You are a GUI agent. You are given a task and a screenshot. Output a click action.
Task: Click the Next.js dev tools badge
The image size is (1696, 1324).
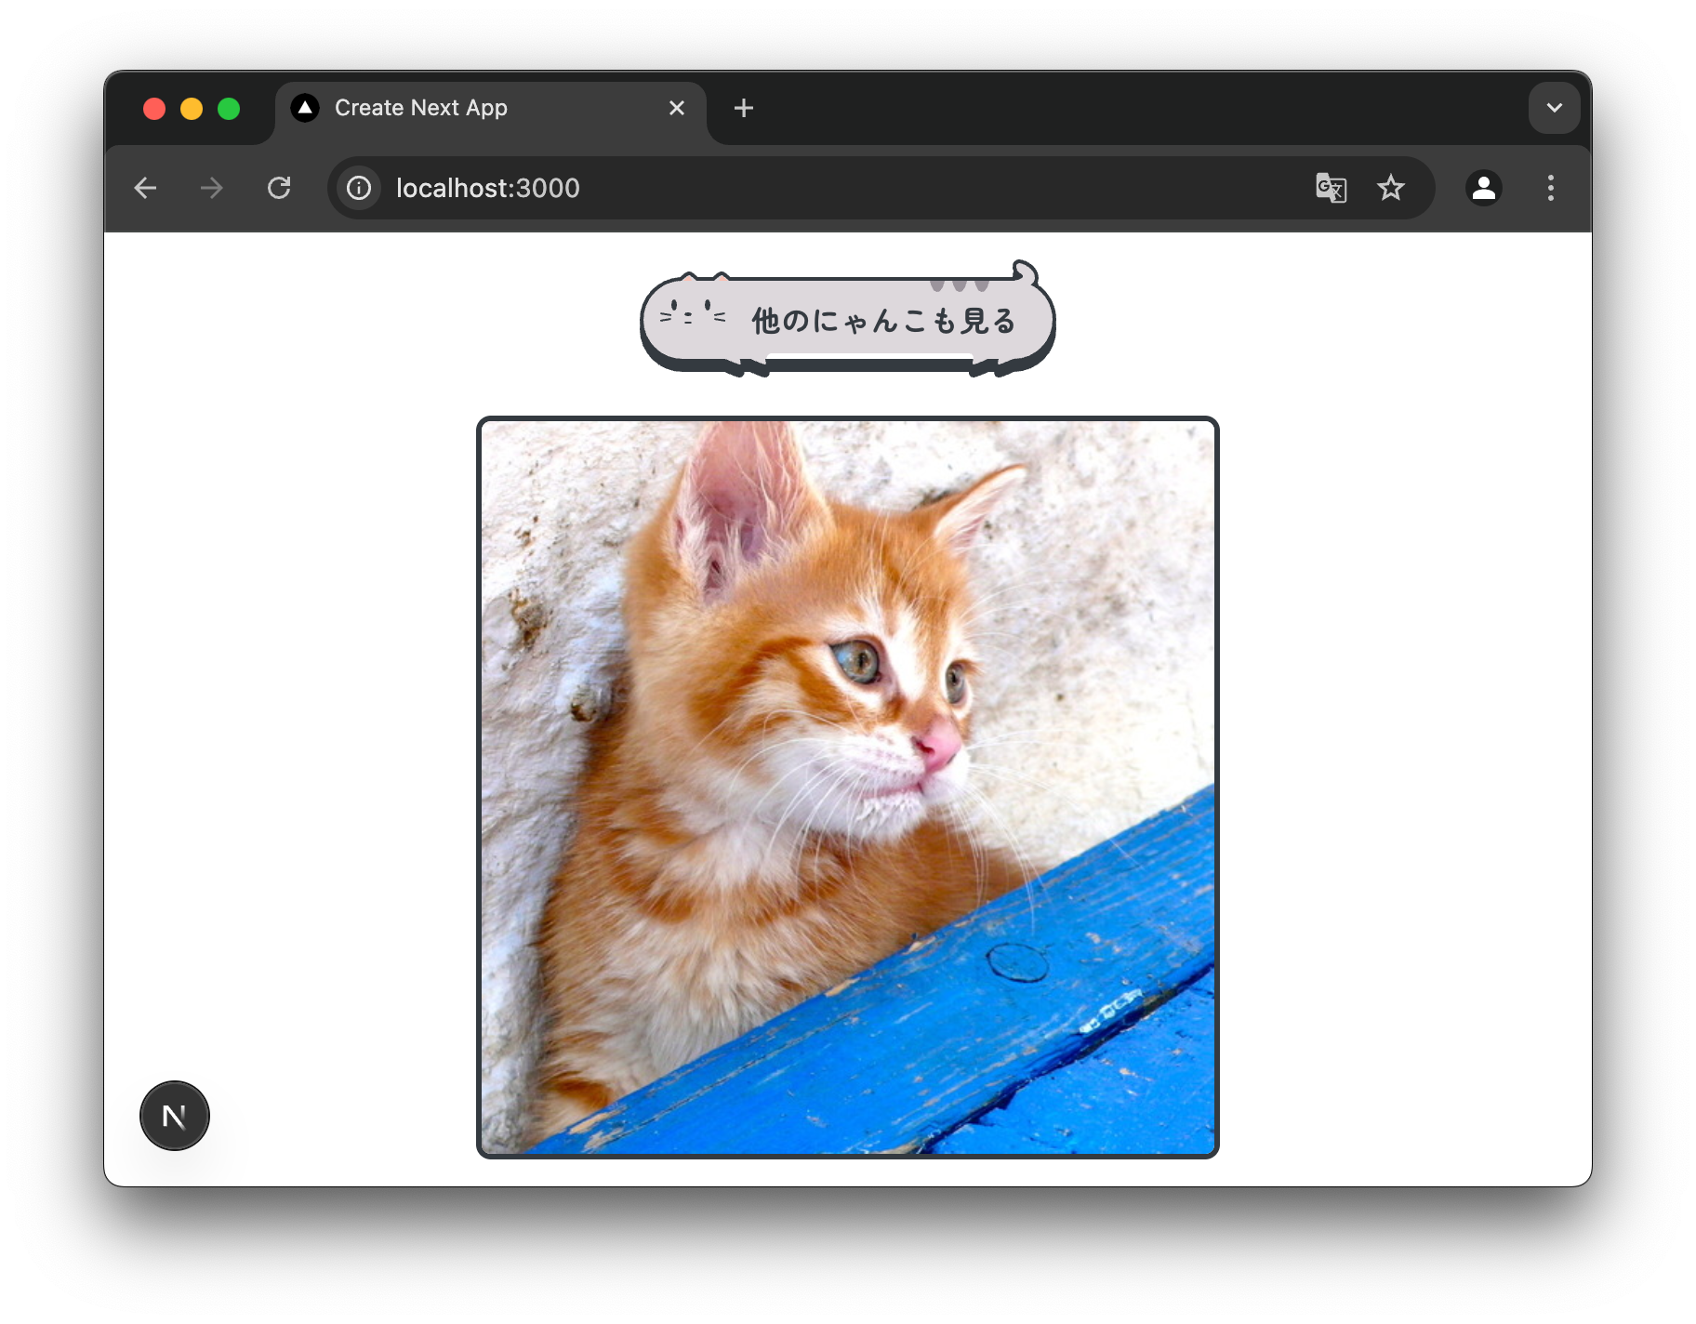174,1115
